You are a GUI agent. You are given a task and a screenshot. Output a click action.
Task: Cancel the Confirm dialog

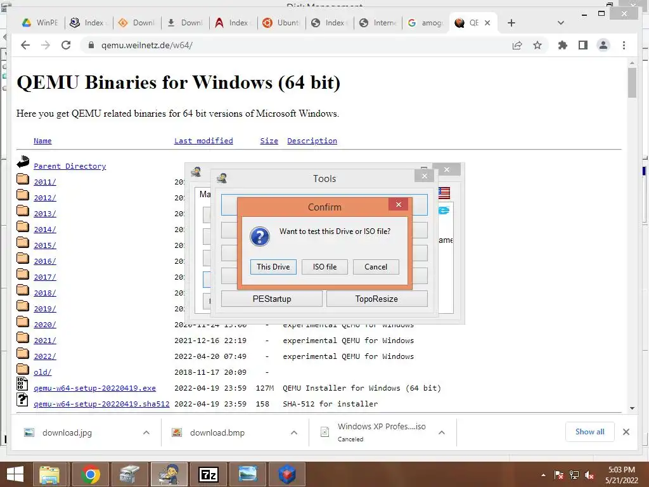[x=376, y=267]
